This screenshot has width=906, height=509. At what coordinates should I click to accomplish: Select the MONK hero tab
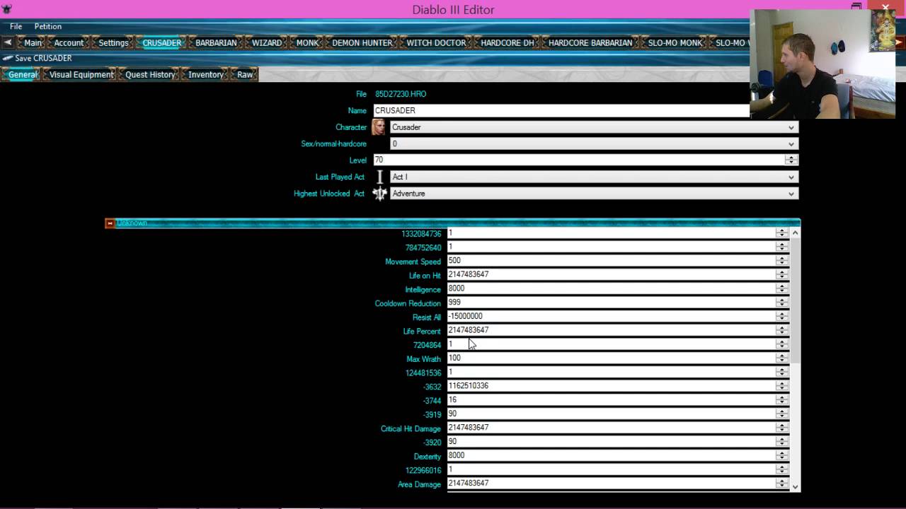(307, 42)
